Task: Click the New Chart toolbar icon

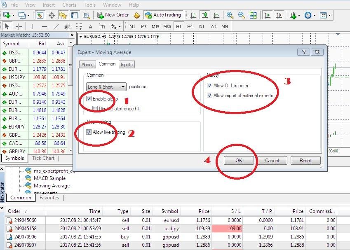Action: 7,15
